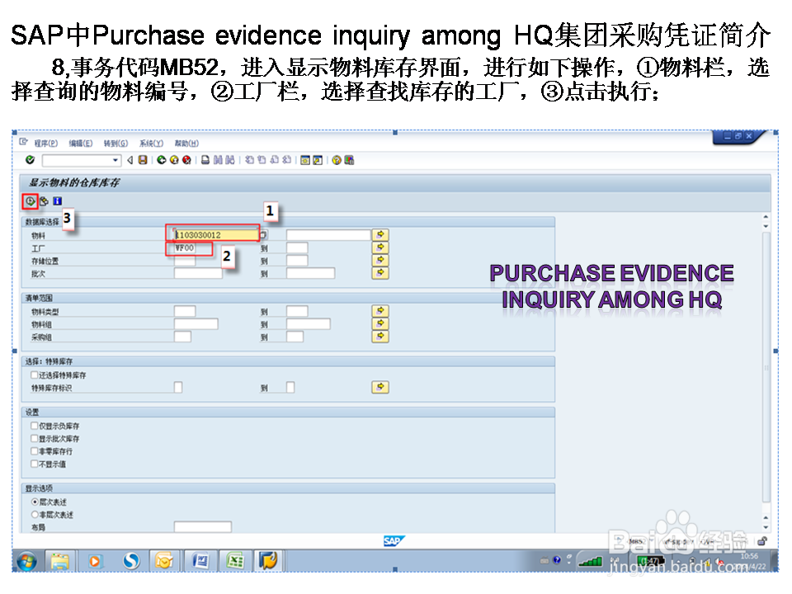Open multiple selection for the 采购组 row
This screenshot has width=792, height=594.
[x=379, y=337]
